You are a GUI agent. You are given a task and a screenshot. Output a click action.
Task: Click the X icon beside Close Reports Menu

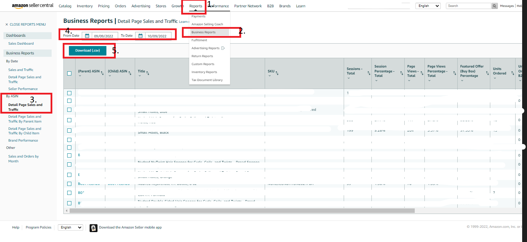tap(7, 25)
